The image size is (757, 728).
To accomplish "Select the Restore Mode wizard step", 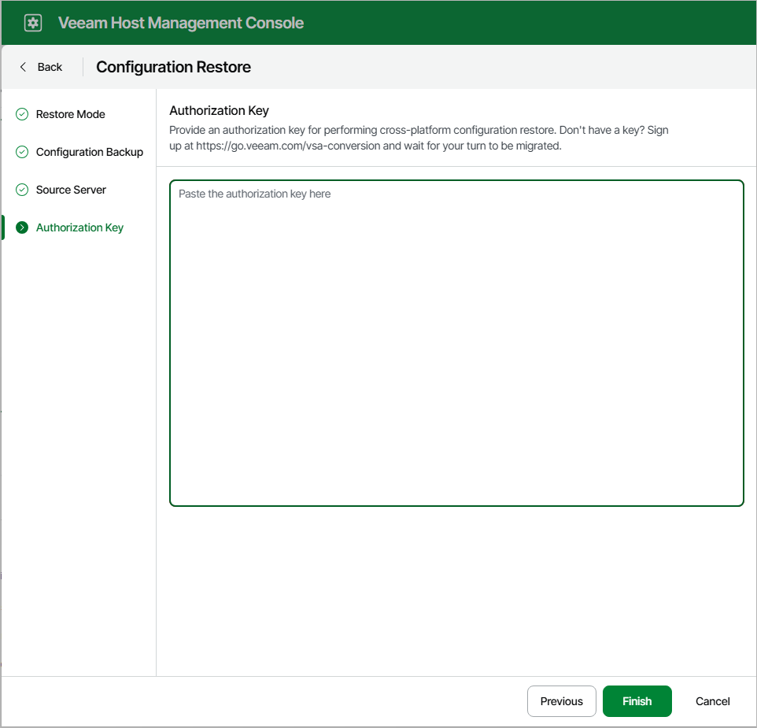I will [x=71, y=114].
